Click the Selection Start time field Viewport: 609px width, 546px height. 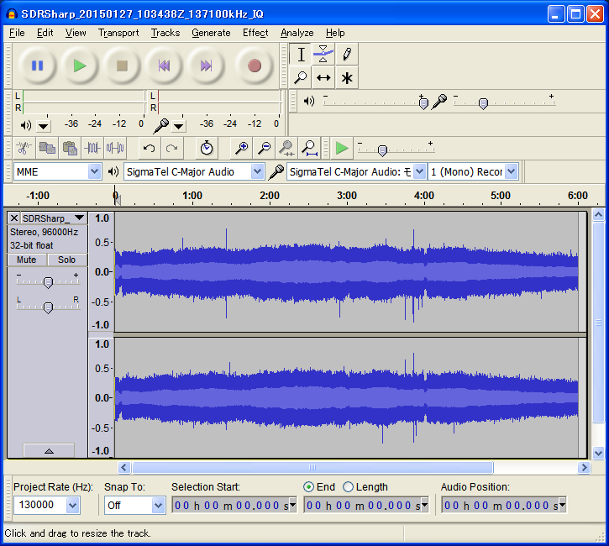coord(234,505)
